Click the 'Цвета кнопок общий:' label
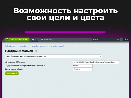The height and width of the screenshot is (98, 131). (x=14, y=69)
